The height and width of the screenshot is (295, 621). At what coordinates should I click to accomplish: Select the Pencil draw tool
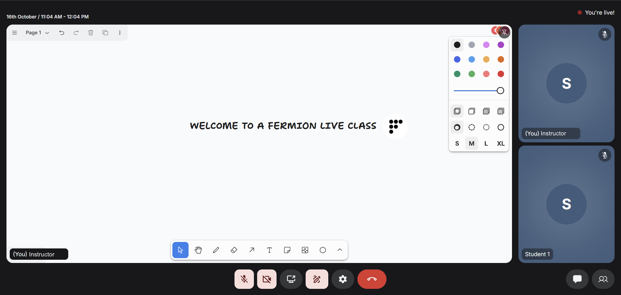coord(216,250)
